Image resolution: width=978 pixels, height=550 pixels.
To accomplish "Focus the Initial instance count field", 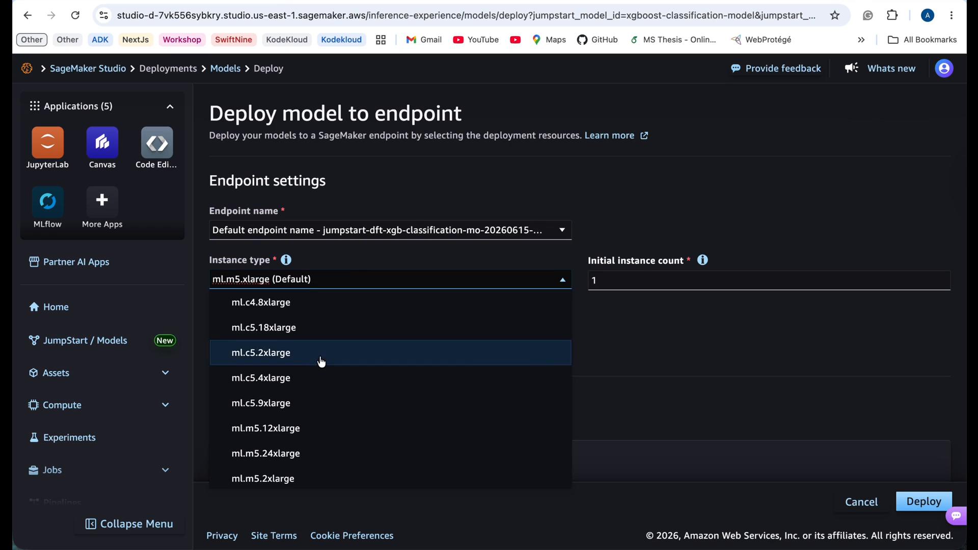I will click(769, 281).
